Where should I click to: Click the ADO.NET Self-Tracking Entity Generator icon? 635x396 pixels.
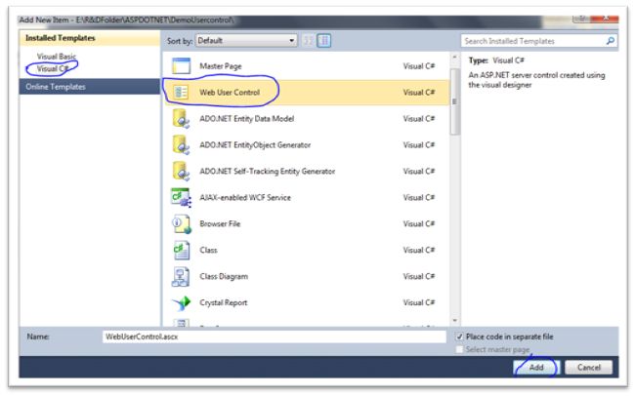(x=181, y=171)
